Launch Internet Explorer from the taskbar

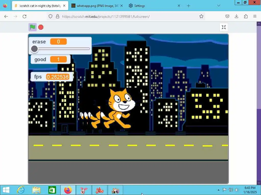coord(21,190)
